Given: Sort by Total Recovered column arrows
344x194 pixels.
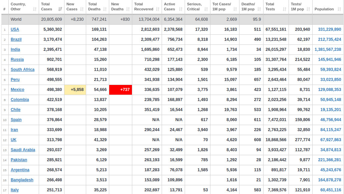Looking at the screenshot, I should coord(158,9).
